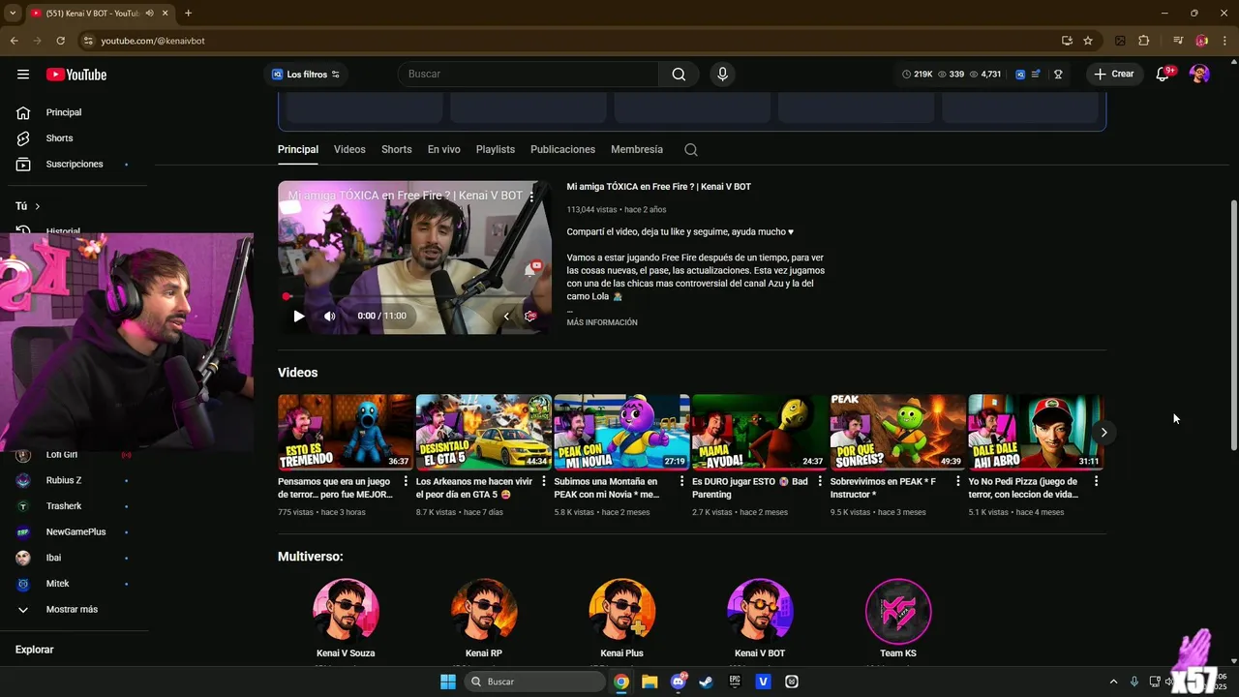
Task: Focus the browser address bar URL
Action: 153,41
